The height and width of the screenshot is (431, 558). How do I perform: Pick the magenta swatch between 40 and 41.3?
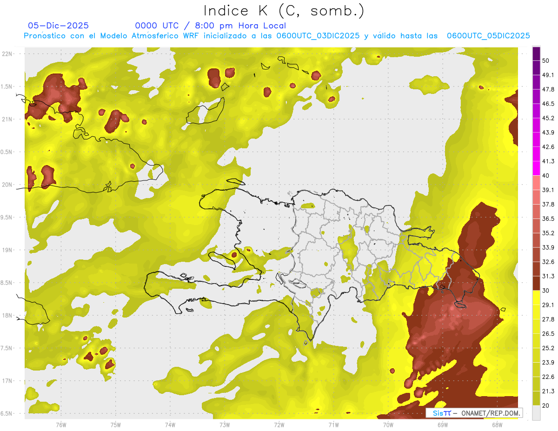coord(536,168)
